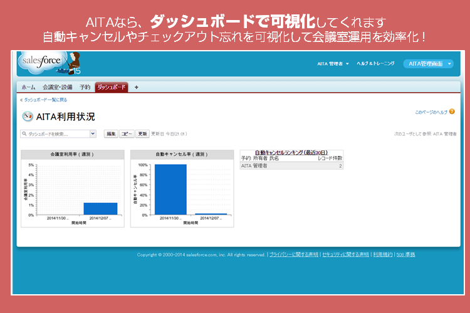Open the AITA管理画面 app menu dropdown

pos(429,64)
